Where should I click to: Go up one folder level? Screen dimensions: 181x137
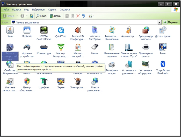coord(31,16)
